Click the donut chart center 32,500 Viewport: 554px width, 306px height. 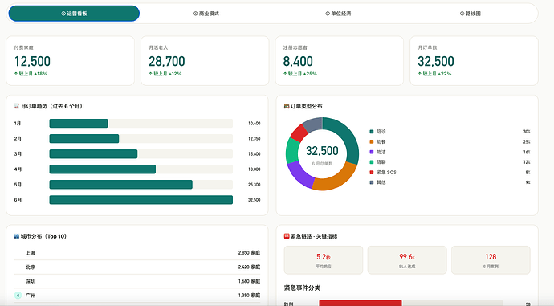(x=322, y=151)
